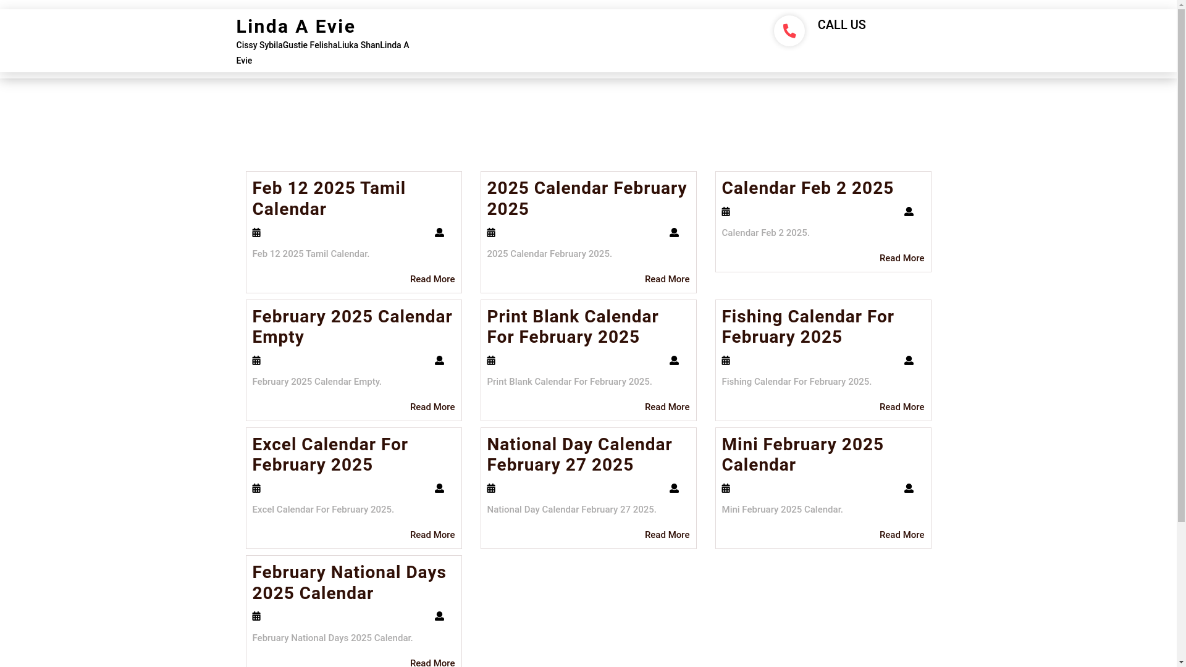
Task: Click author icon in 2025 Calendar February 2025 card
Action: pyautogui.click(x=674, y=233)
